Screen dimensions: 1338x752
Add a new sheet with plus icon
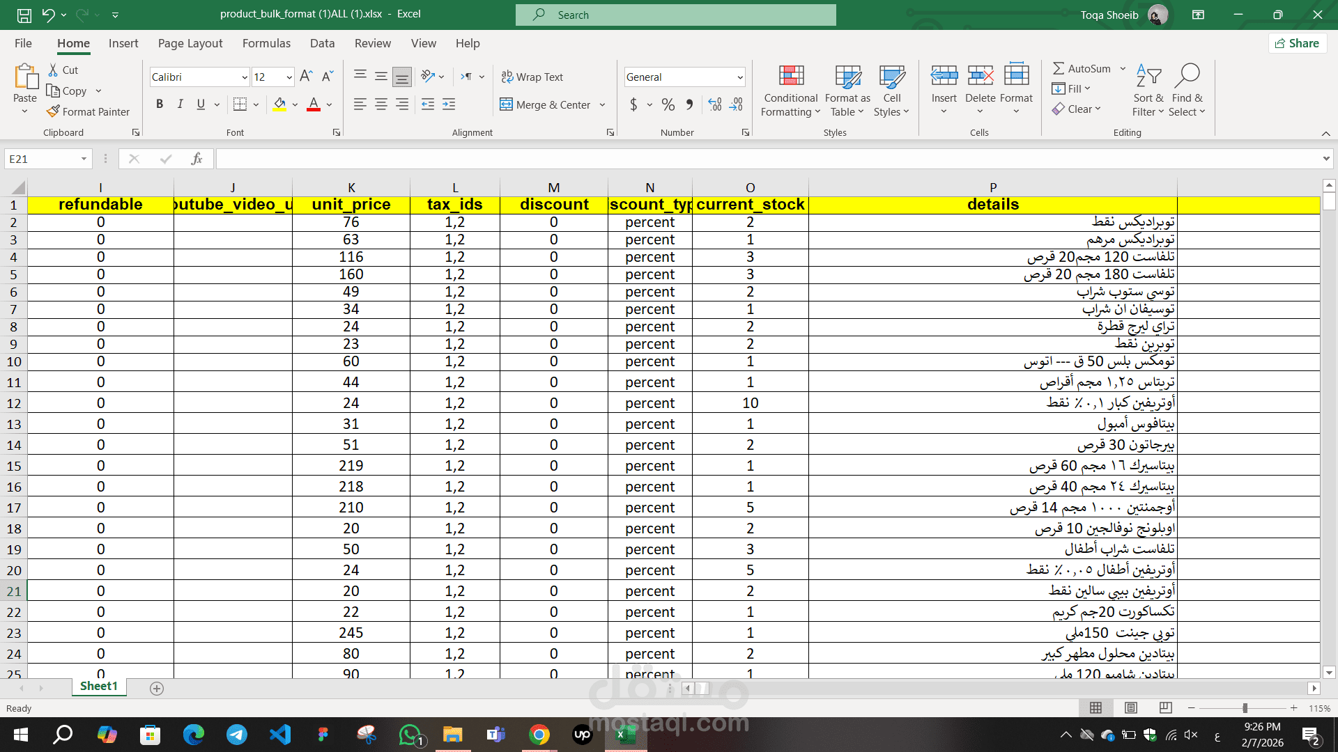pyautogui.click(x=157, y=688)
